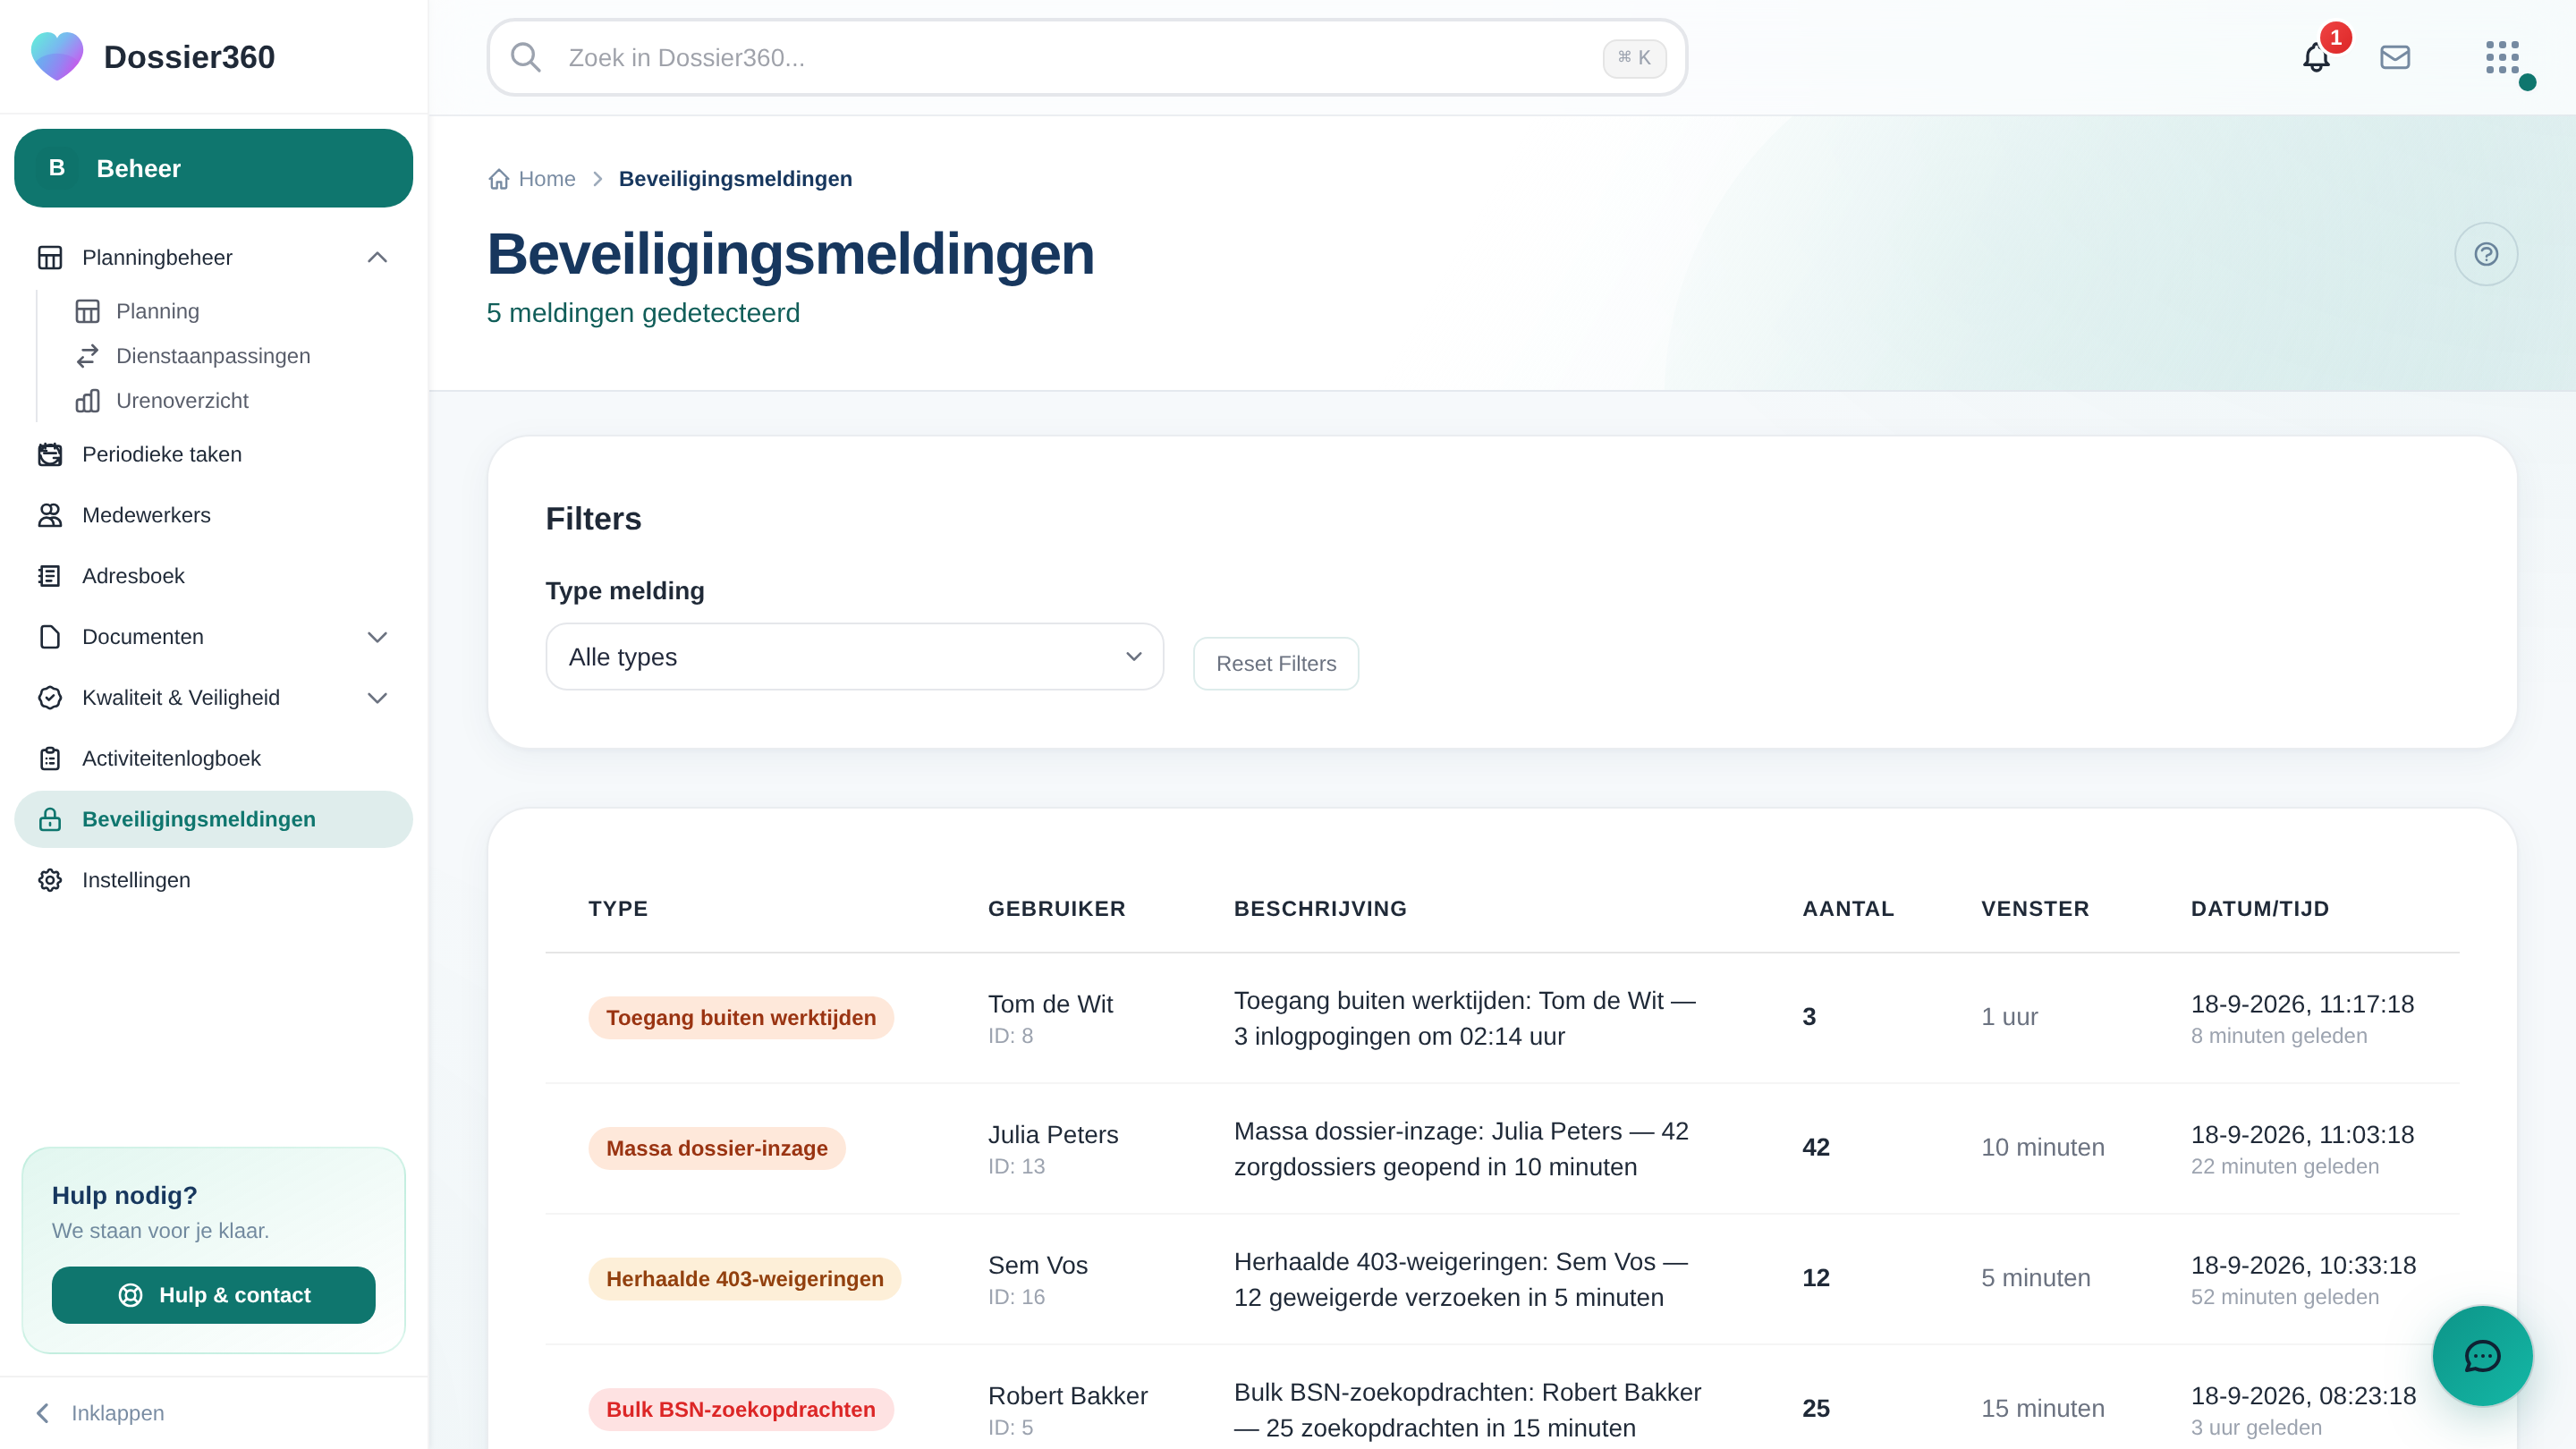The image size is (2576, 1449).
Task: Go to Planning menu item
Action: click(x=157, y=311)
